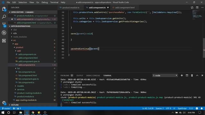Switch to Chrome on taskbar
Screen dimensions: 205x115
(x=33, y=112)
